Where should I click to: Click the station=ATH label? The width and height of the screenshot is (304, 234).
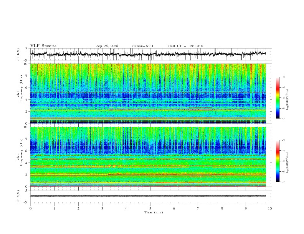click(142, 46)
